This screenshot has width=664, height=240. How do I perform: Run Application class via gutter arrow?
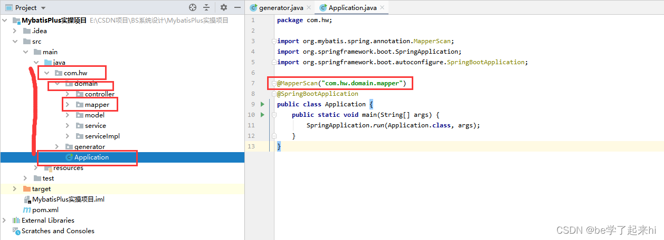262,104
